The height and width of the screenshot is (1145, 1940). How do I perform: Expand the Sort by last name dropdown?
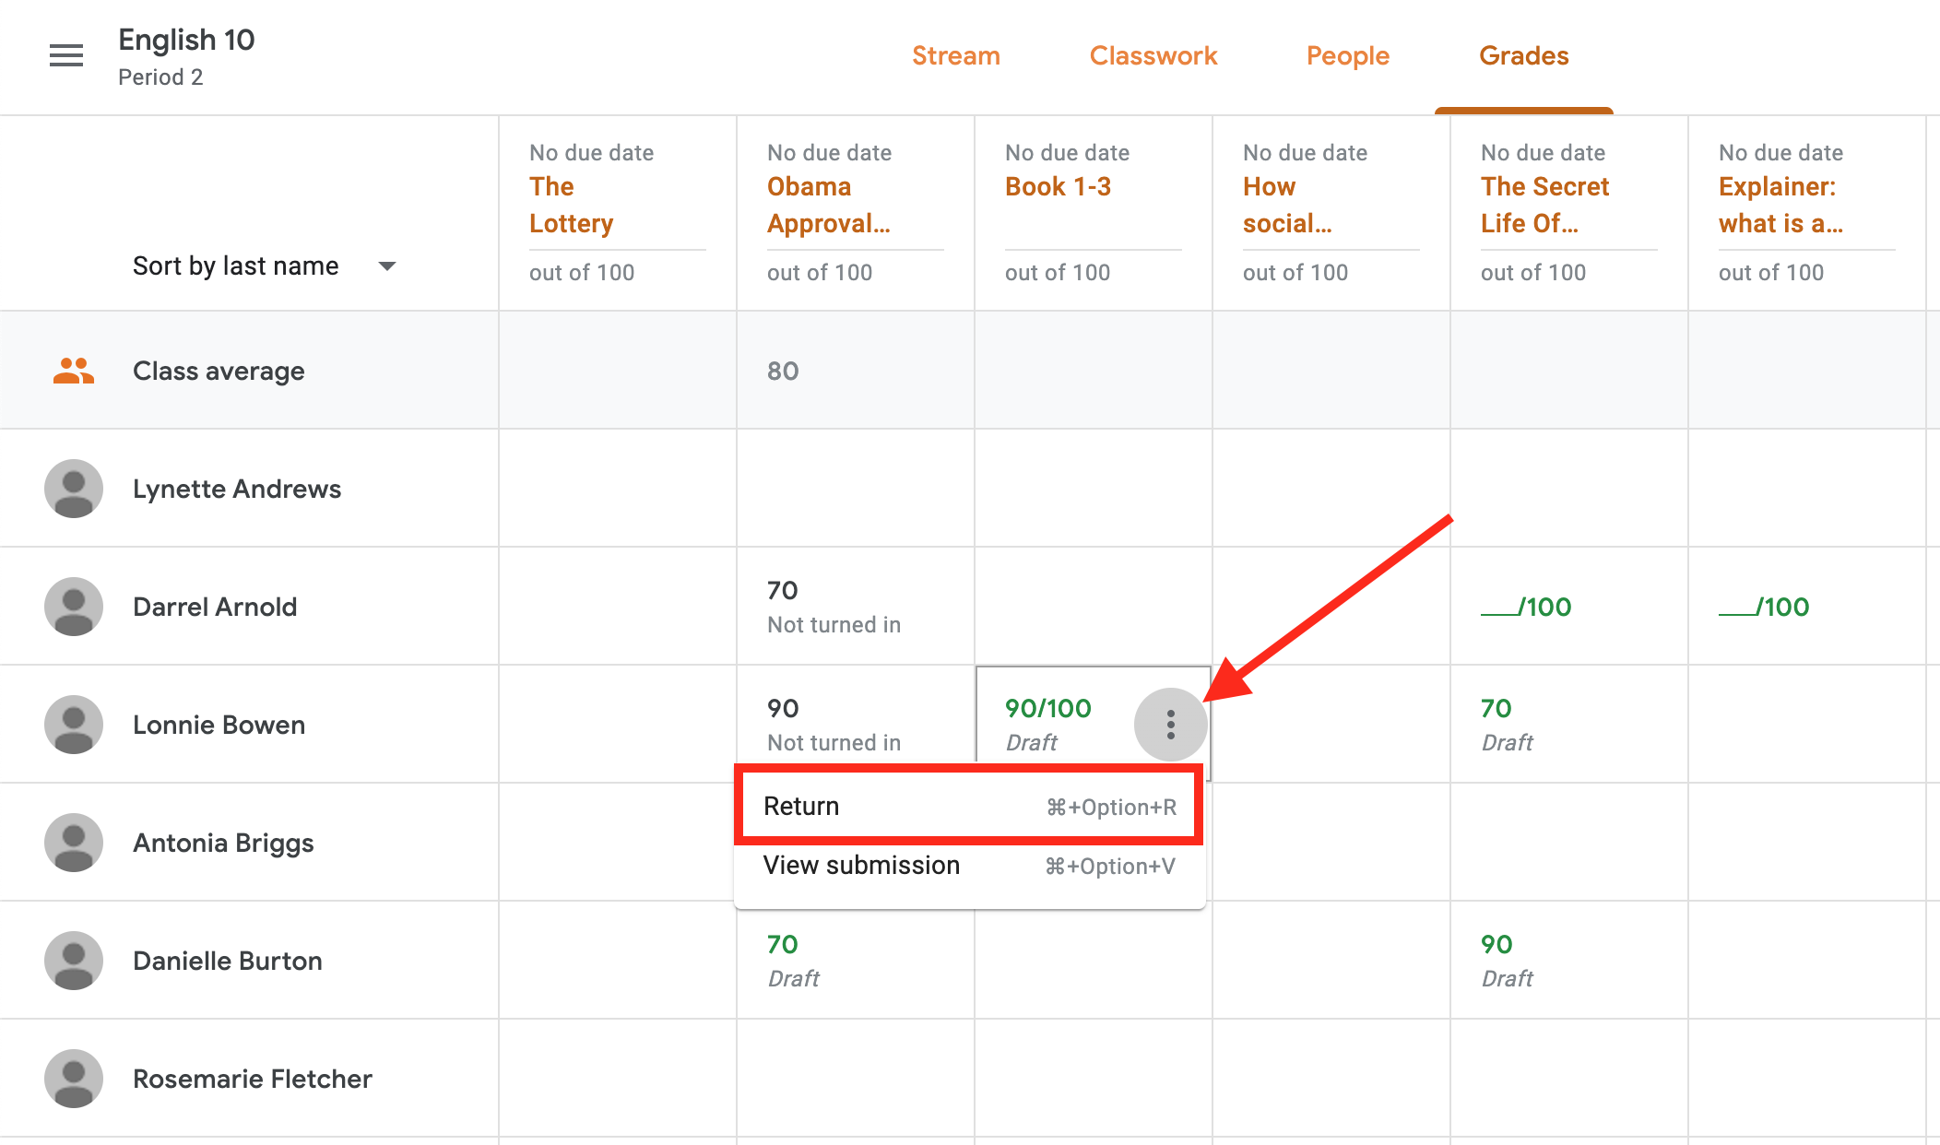(x=265, y=266)
